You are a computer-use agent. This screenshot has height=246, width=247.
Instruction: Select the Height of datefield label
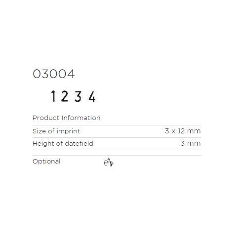click(x=63, y=144)
